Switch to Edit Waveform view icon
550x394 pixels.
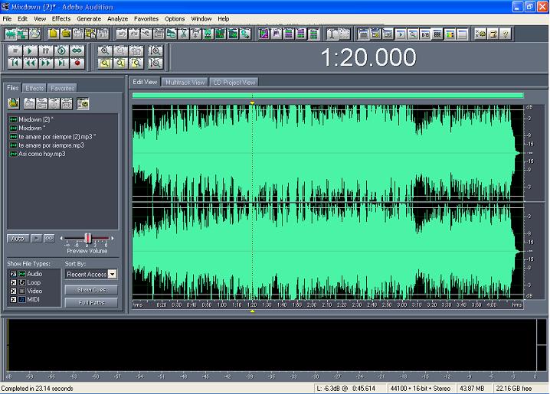pos(11,34)
